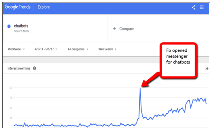Click the red annotation arrow

point(150,80)
